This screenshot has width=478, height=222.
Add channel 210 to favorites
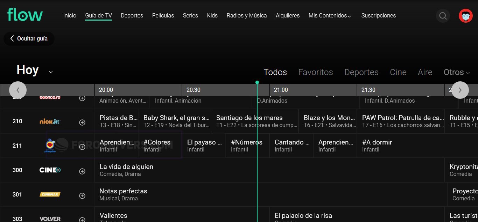pyautogui.click(x=82, y=123)
